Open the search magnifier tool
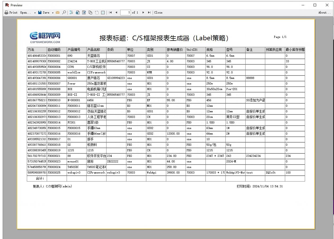 click(x=64, y=12)
